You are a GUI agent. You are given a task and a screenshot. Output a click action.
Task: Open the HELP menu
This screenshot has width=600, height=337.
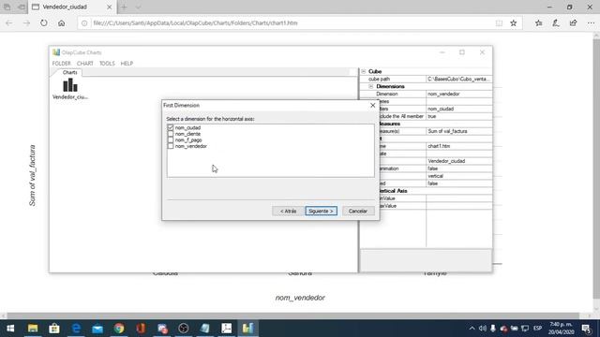(127, 64)
